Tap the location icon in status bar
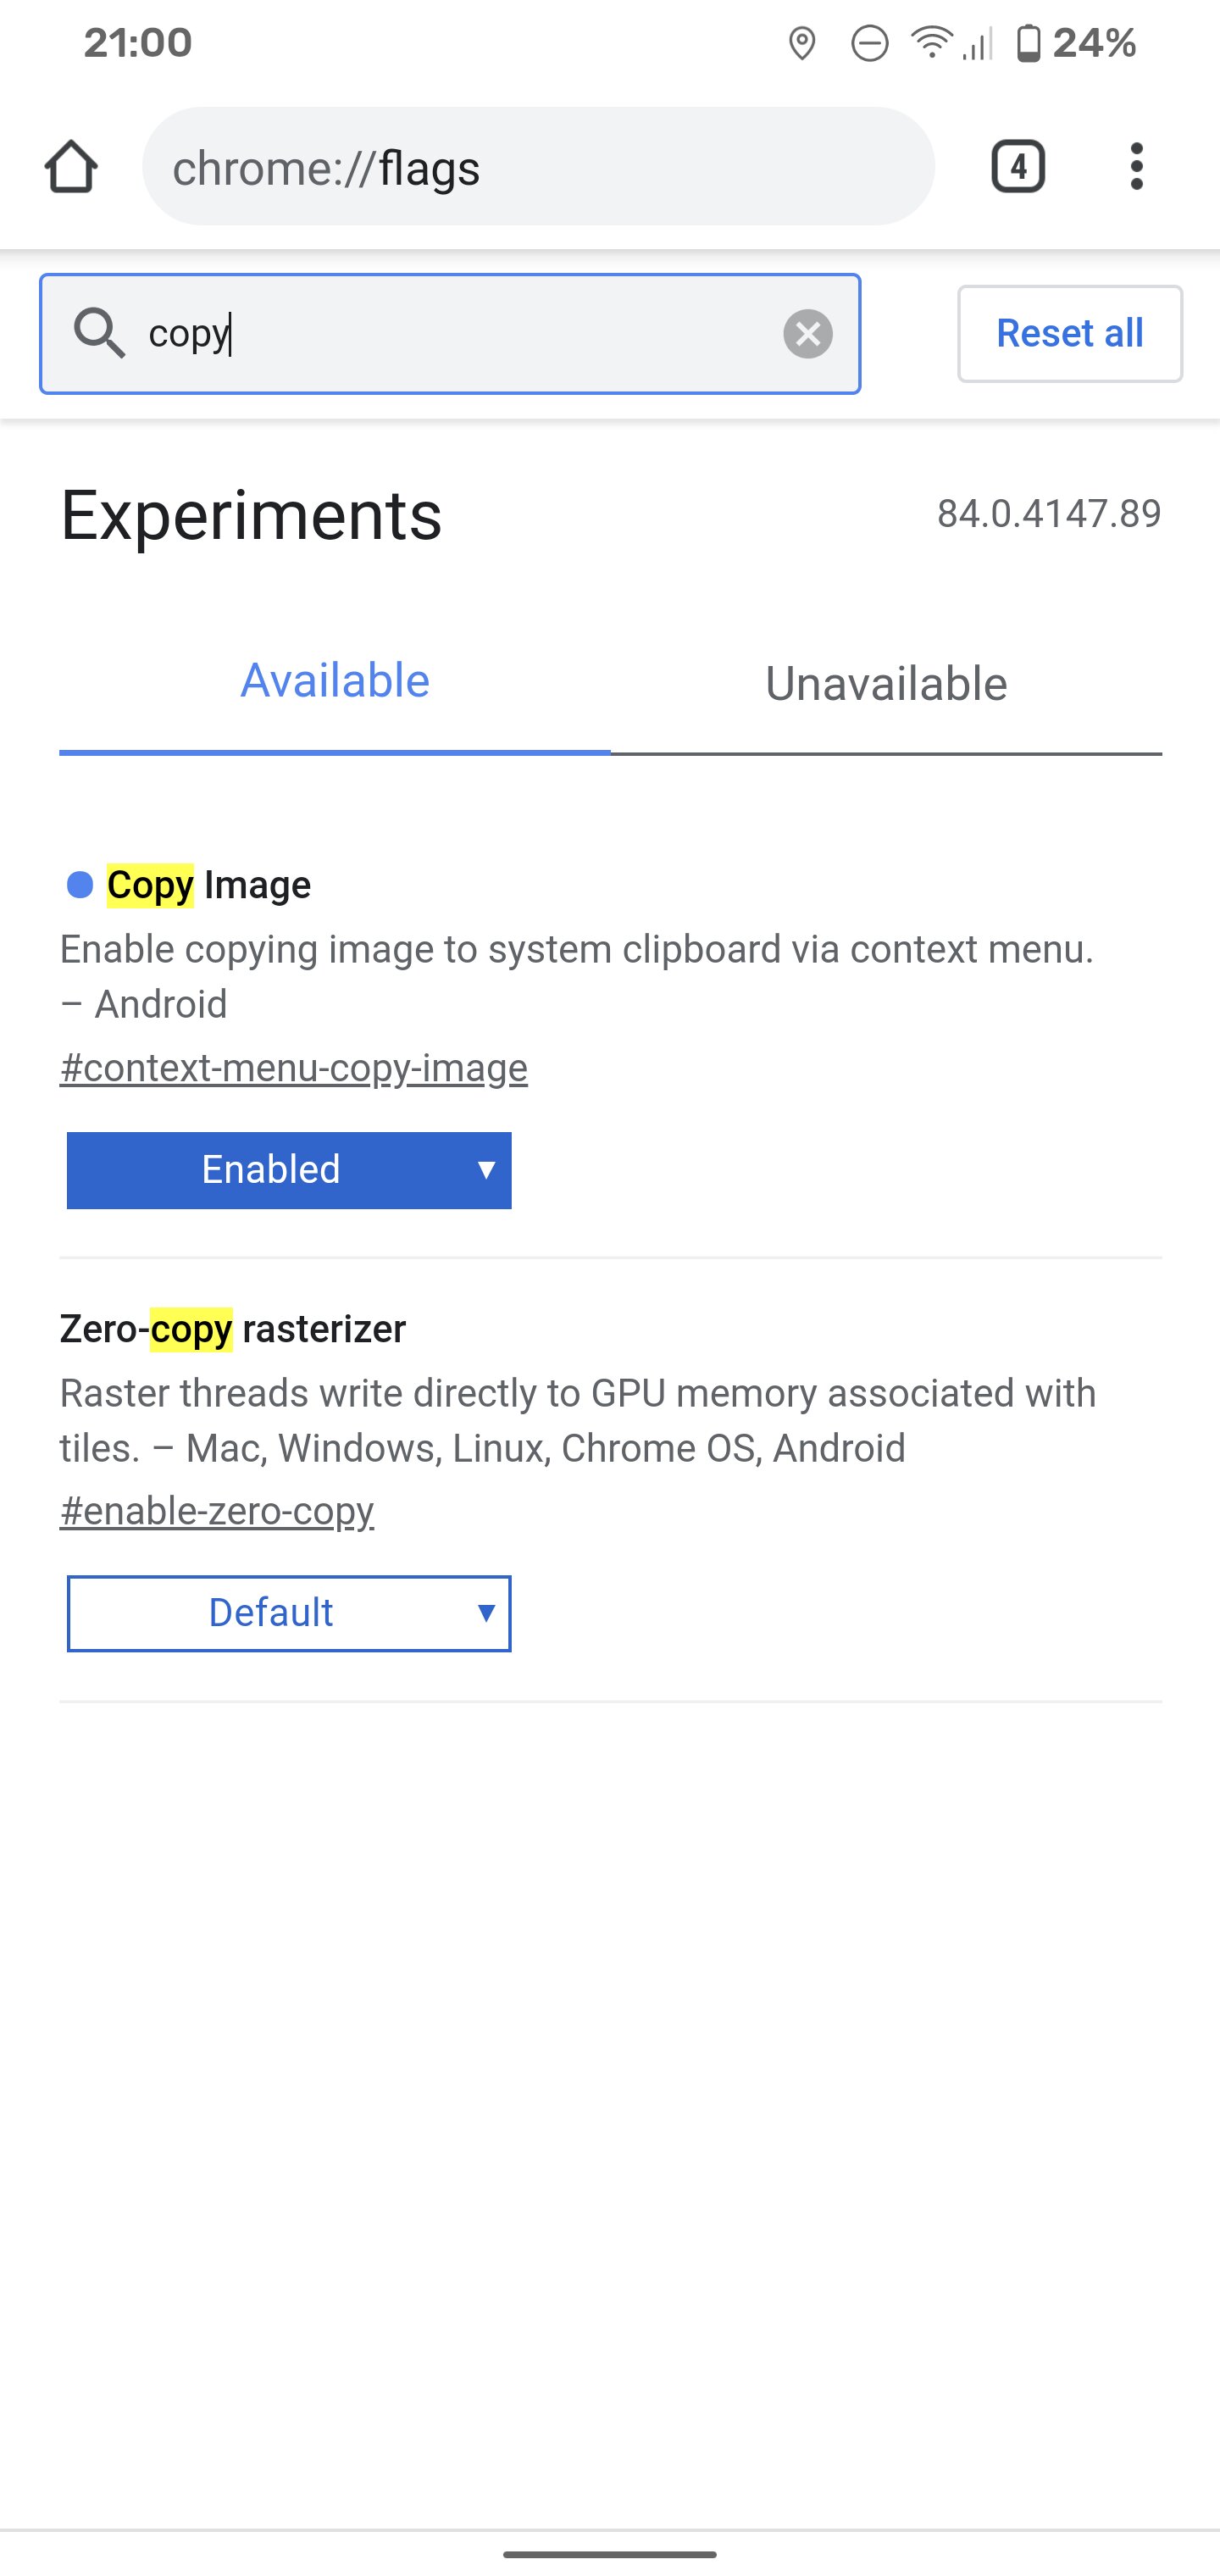The height and width of the screenshot is (2576, 1220). [x=802, y=44]
